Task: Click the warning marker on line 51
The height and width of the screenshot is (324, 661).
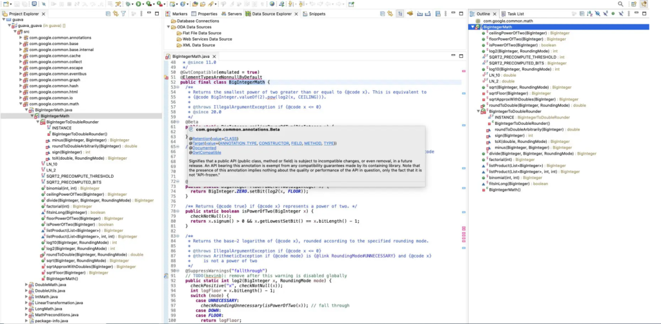Action: coord(167,77)
